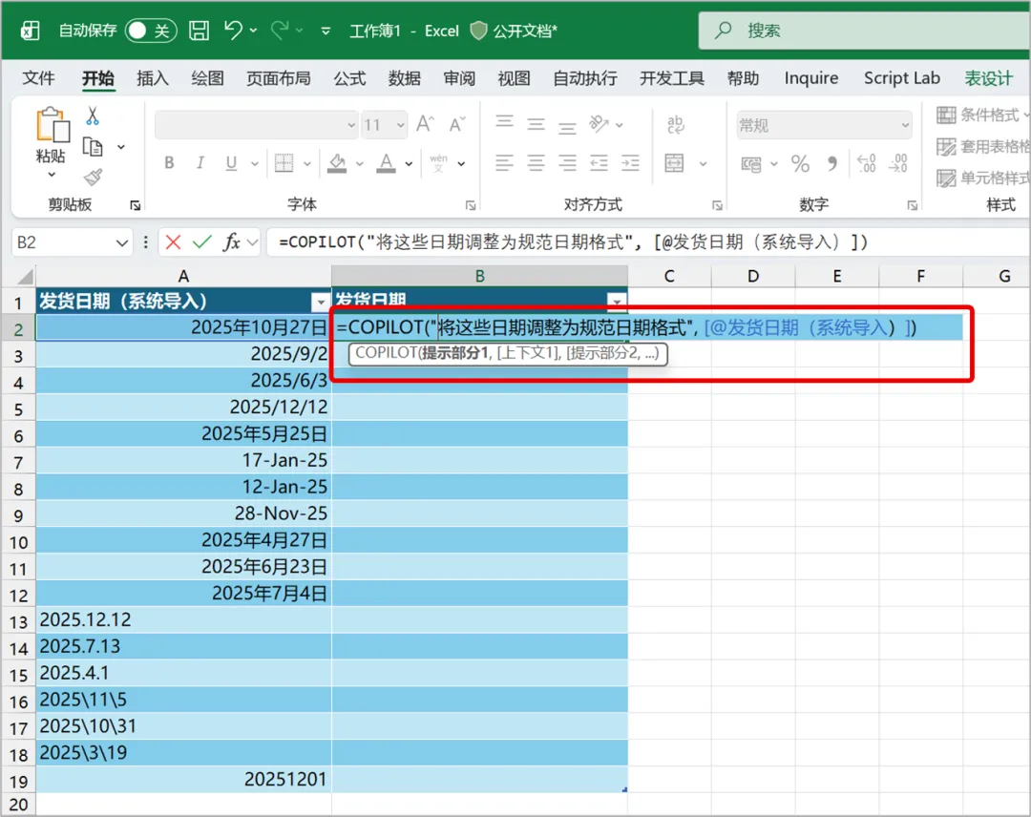Open the Script Lab tab
This screenshot has width=1031, height=817.
[x=901, y=78]
